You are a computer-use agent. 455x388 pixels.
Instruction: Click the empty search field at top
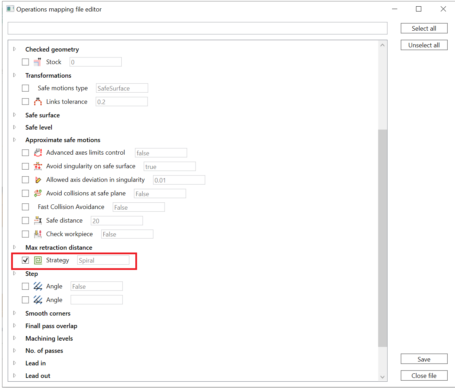(x=197, y=28)
